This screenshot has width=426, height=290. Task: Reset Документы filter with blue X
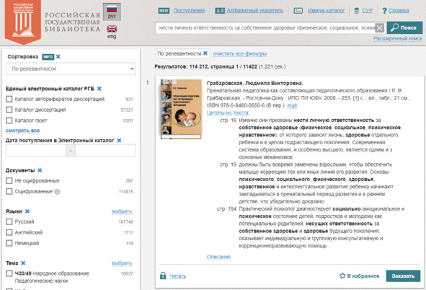point(40,170)
